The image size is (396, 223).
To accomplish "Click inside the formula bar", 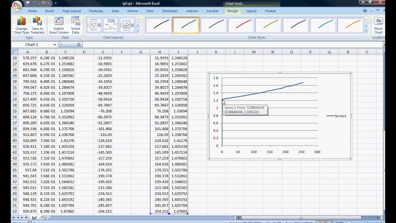I will [232, 45].
